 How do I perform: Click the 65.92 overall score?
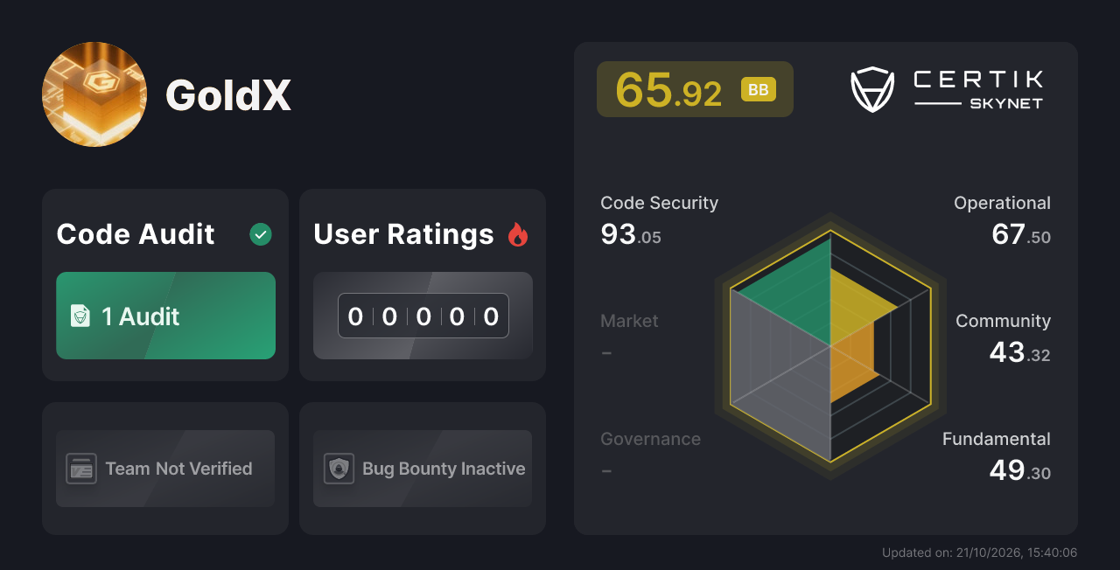668,90
